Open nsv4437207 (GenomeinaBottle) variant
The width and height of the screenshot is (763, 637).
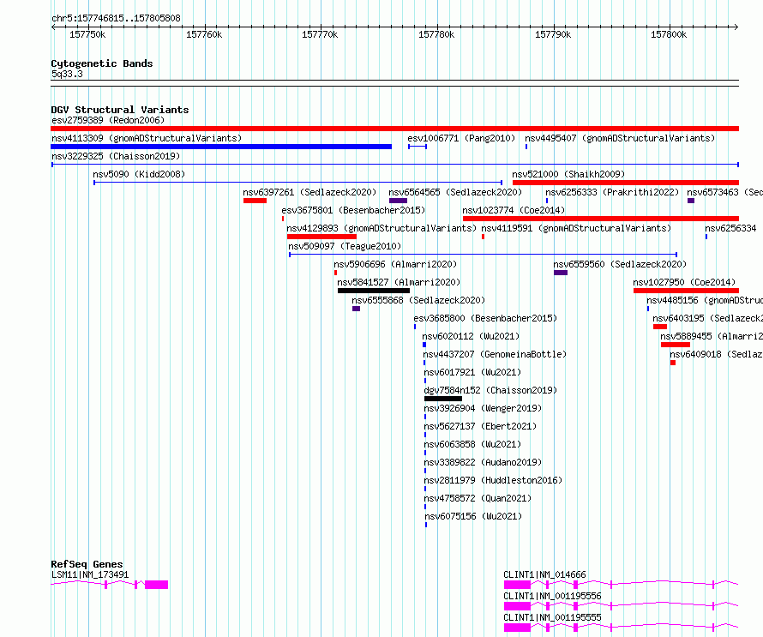pyautogui.click(x=495, y=354)
